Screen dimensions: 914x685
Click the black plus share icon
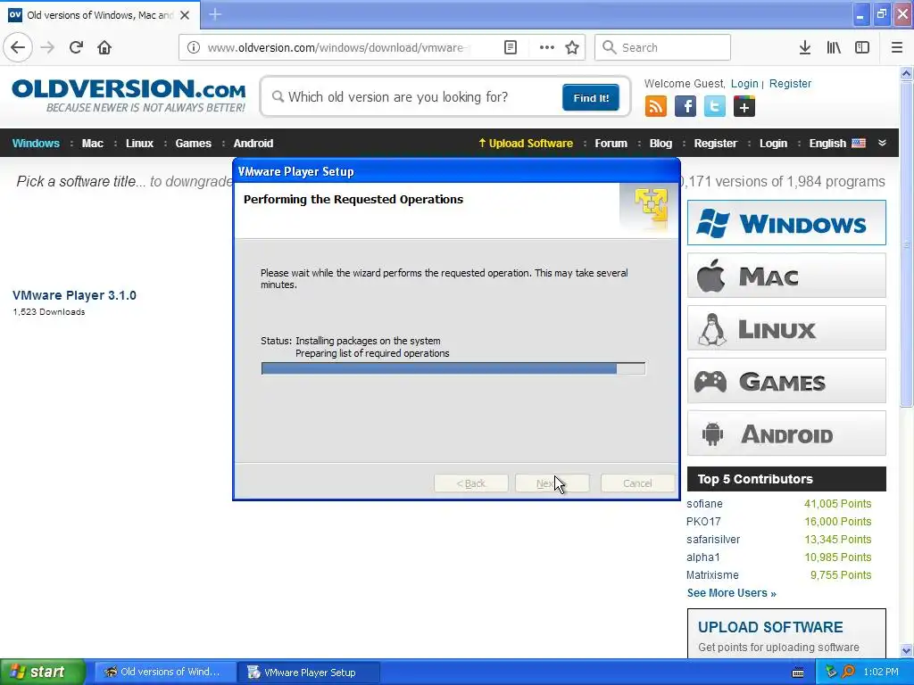coord(744,107)
